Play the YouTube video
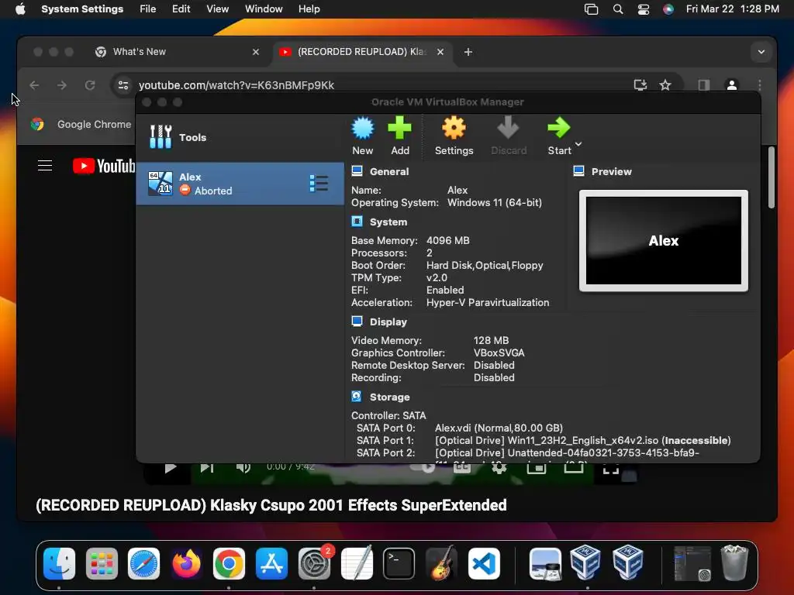Viewport: 794px width, 595px height. coord(170,468)
